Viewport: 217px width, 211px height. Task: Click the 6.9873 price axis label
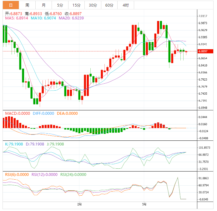click(203, 23)
